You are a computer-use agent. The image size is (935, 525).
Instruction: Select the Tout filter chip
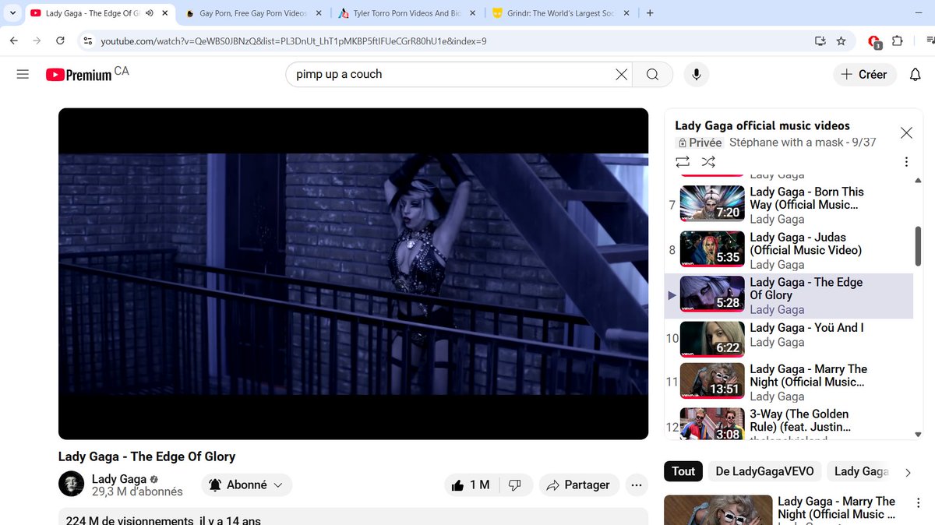683,471
